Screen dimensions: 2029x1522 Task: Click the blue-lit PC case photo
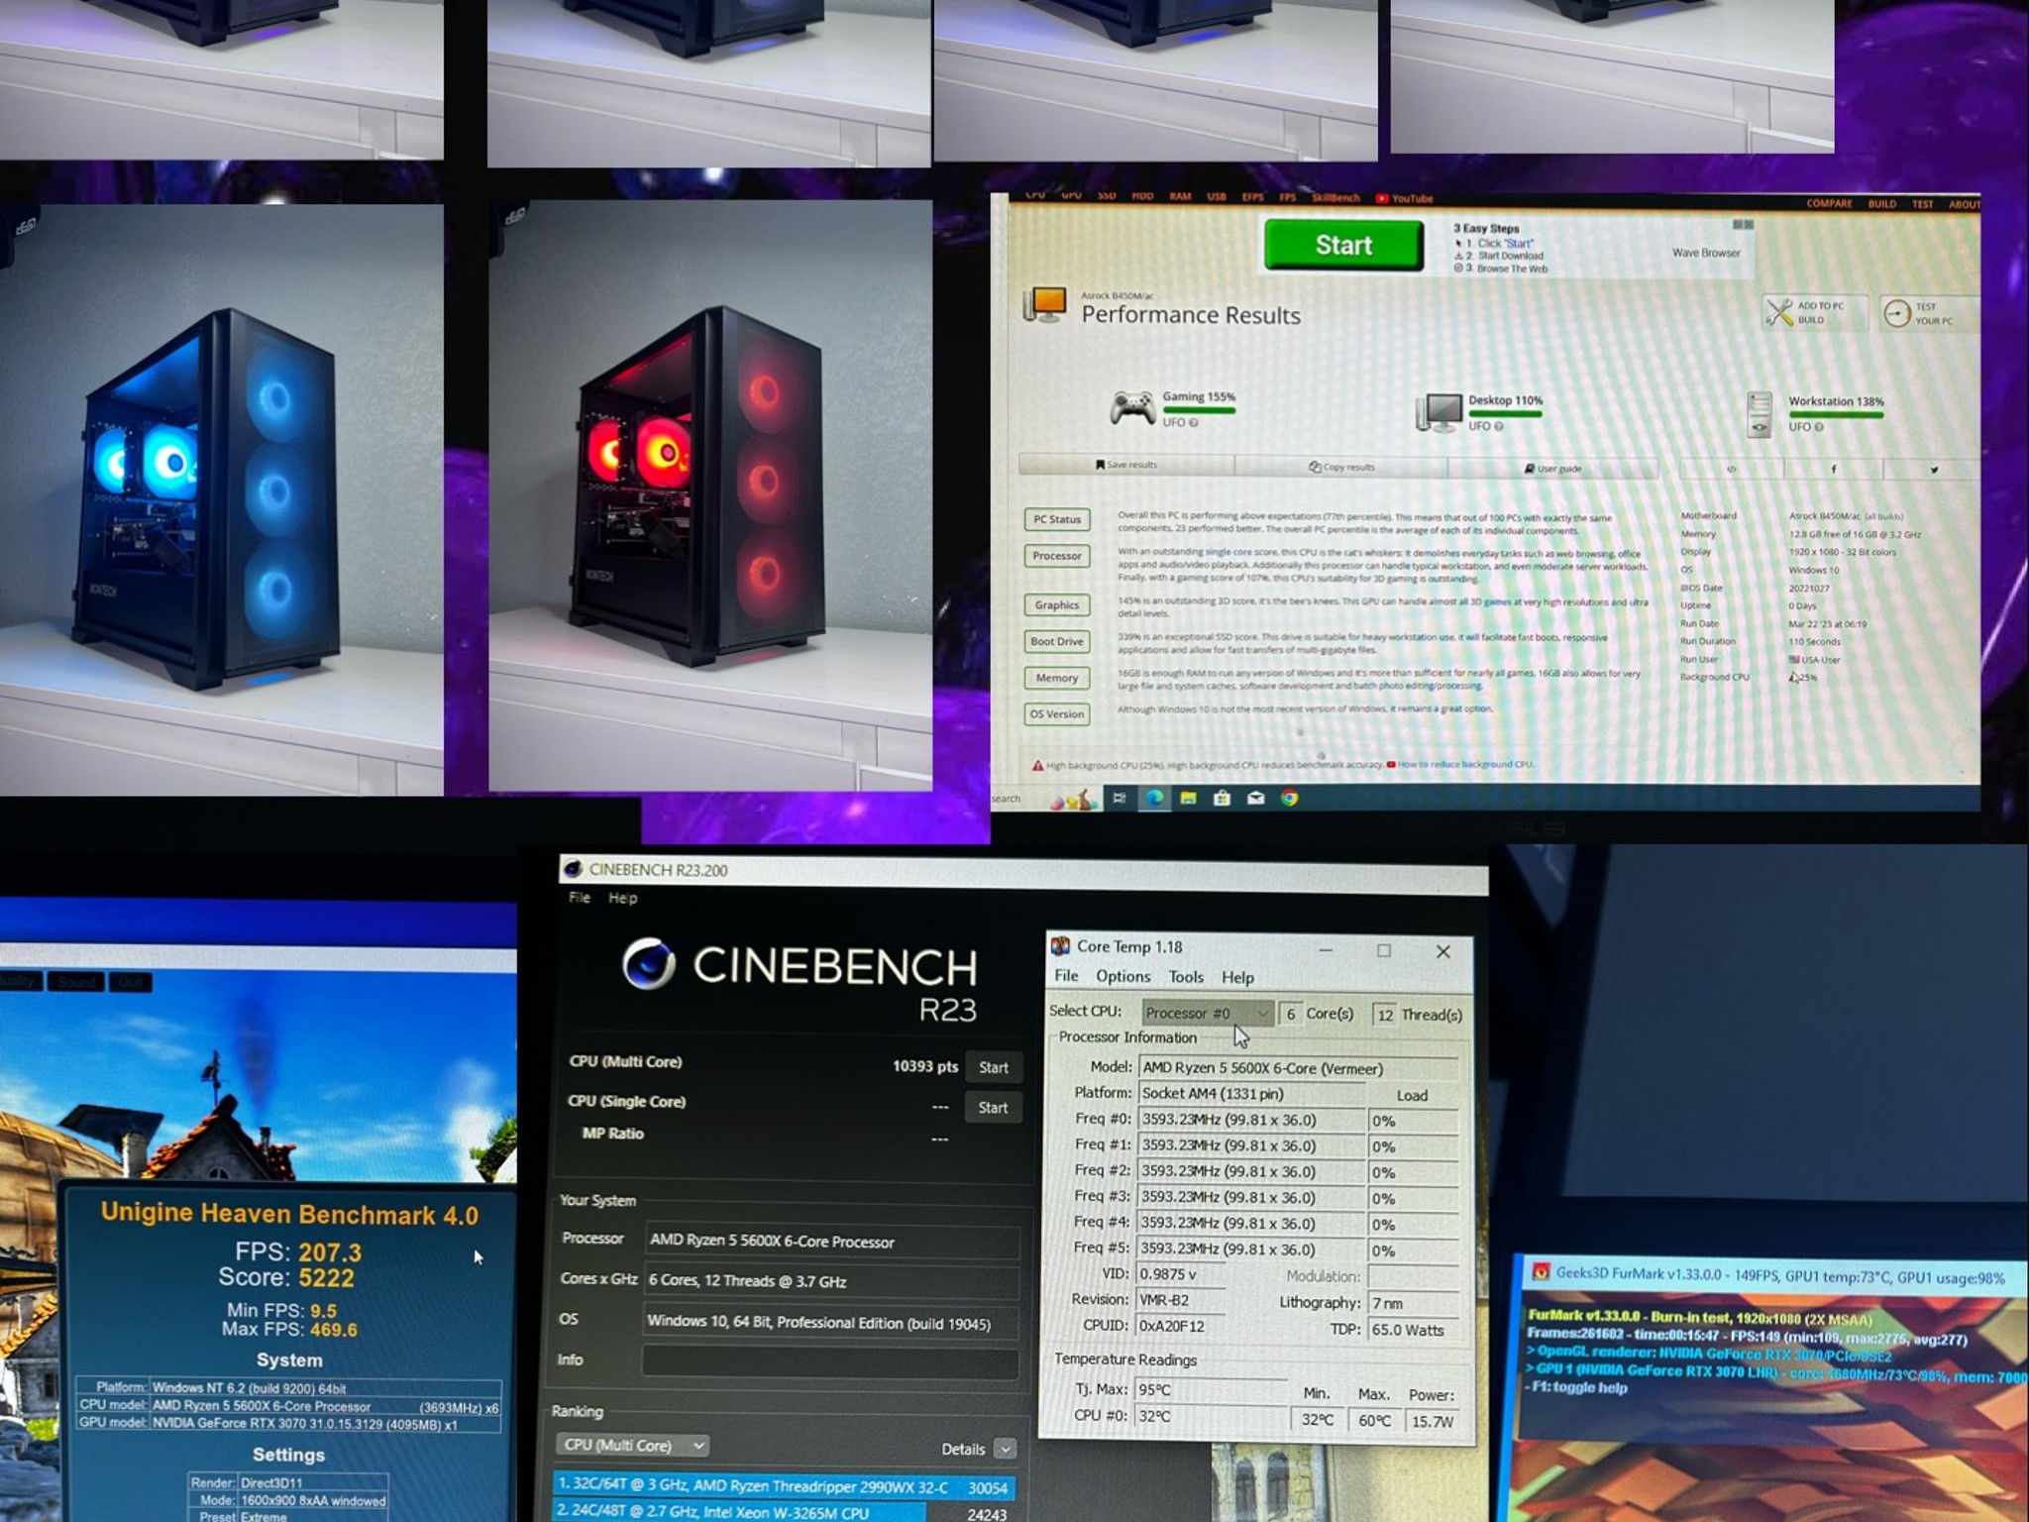click(221, 498)
